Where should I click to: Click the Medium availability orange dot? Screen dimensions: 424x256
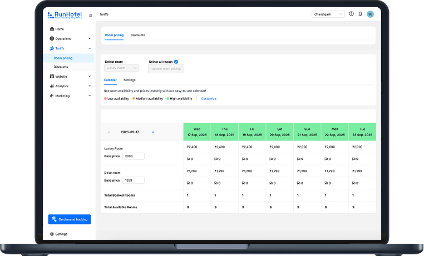tap(134, 99)
